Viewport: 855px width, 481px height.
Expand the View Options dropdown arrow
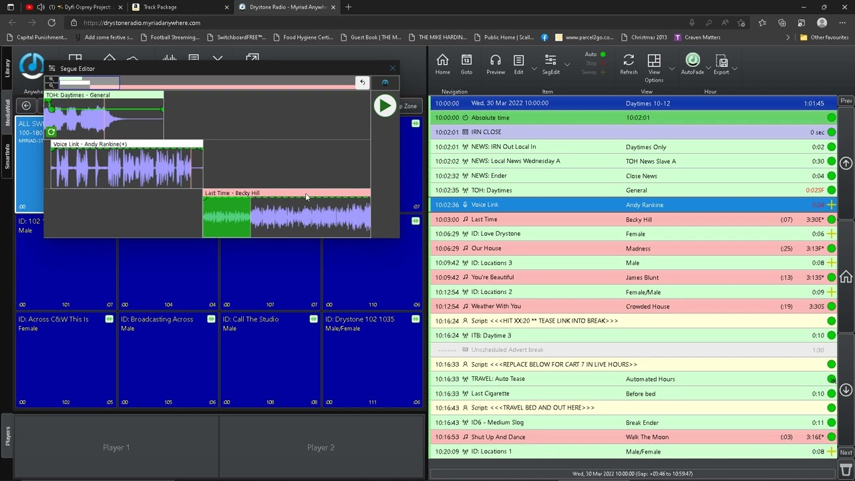tap(671, 69)
